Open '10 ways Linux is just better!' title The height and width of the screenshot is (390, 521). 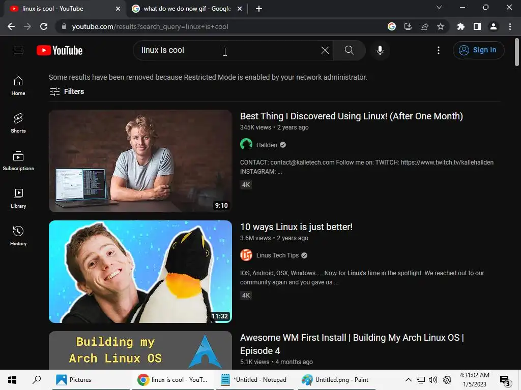296,227
